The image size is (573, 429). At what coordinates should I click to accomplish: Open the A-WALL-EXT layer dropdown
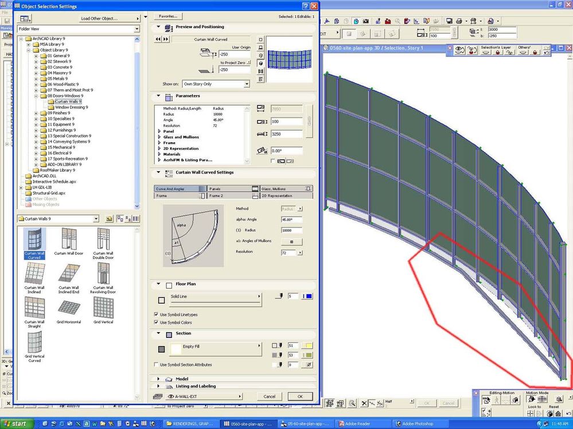204,396
